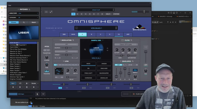Toggle the Filter power button
This screenshot has height=109, width=197.
pos(123,40)
